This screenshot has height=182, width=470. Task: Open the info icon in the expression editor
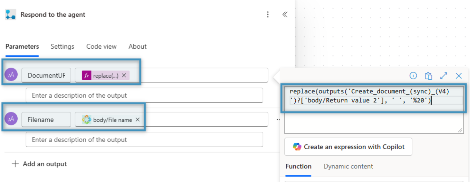[x=413, y=75]
